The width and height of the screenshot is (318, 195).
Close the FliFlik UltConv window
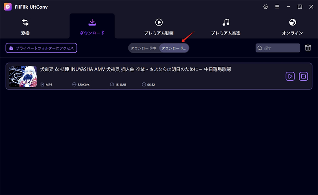[311, 7]
